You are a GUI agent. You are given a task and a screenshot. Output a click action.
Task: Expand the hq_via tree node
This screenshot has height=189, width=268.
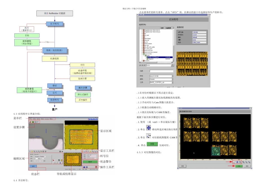(142, 42)
